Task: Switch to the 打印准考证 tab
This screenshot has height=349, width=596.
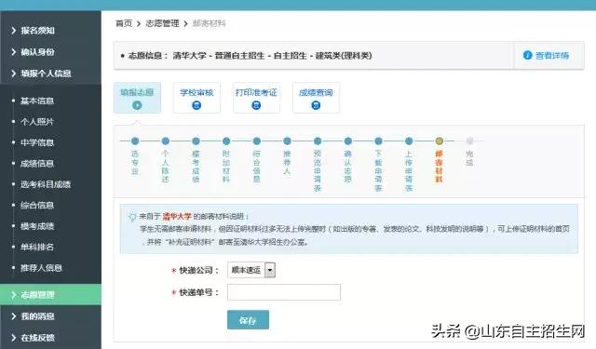Action: tap(256, 98)
